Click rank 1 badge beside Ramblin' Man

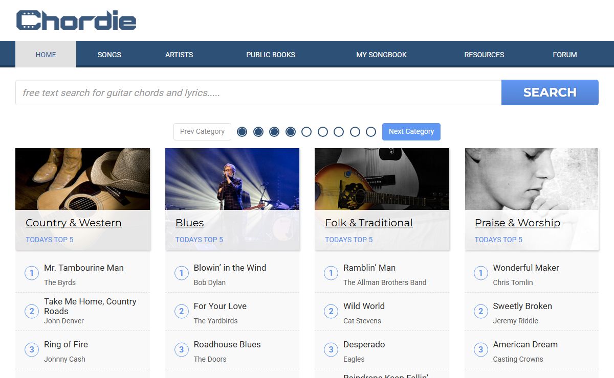[331, 273]
